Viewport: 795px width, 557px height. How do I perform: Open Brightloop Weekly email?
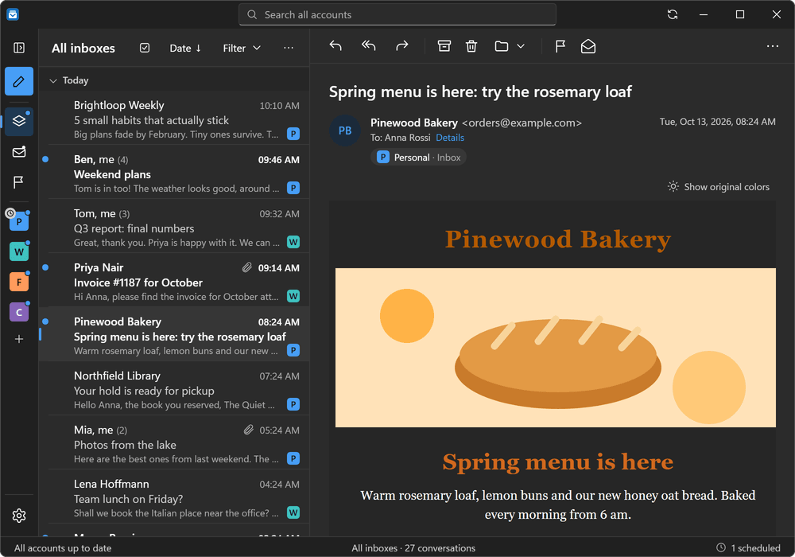tap(174, 119)
